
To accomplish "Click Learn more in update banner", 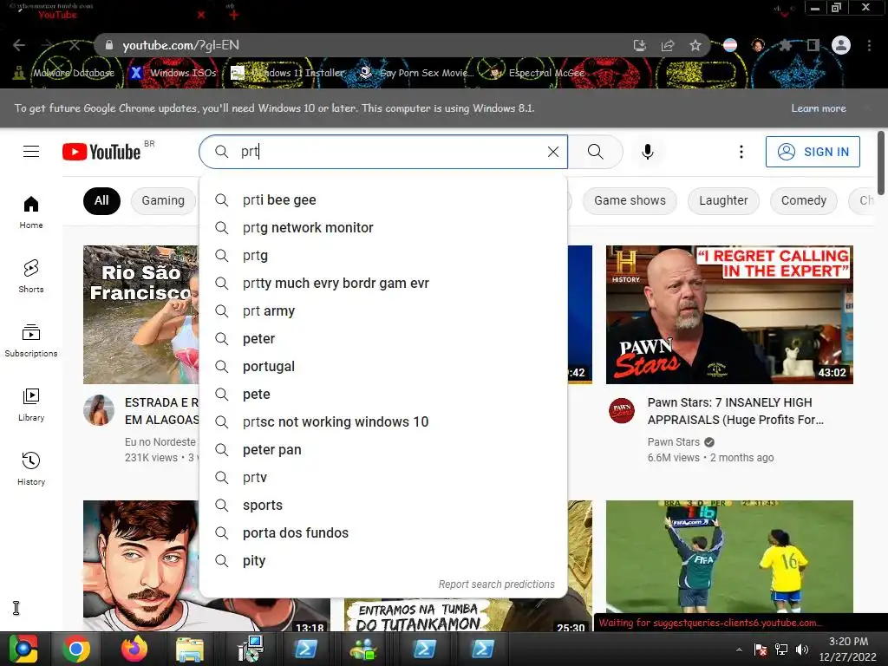I will (819, 108).
